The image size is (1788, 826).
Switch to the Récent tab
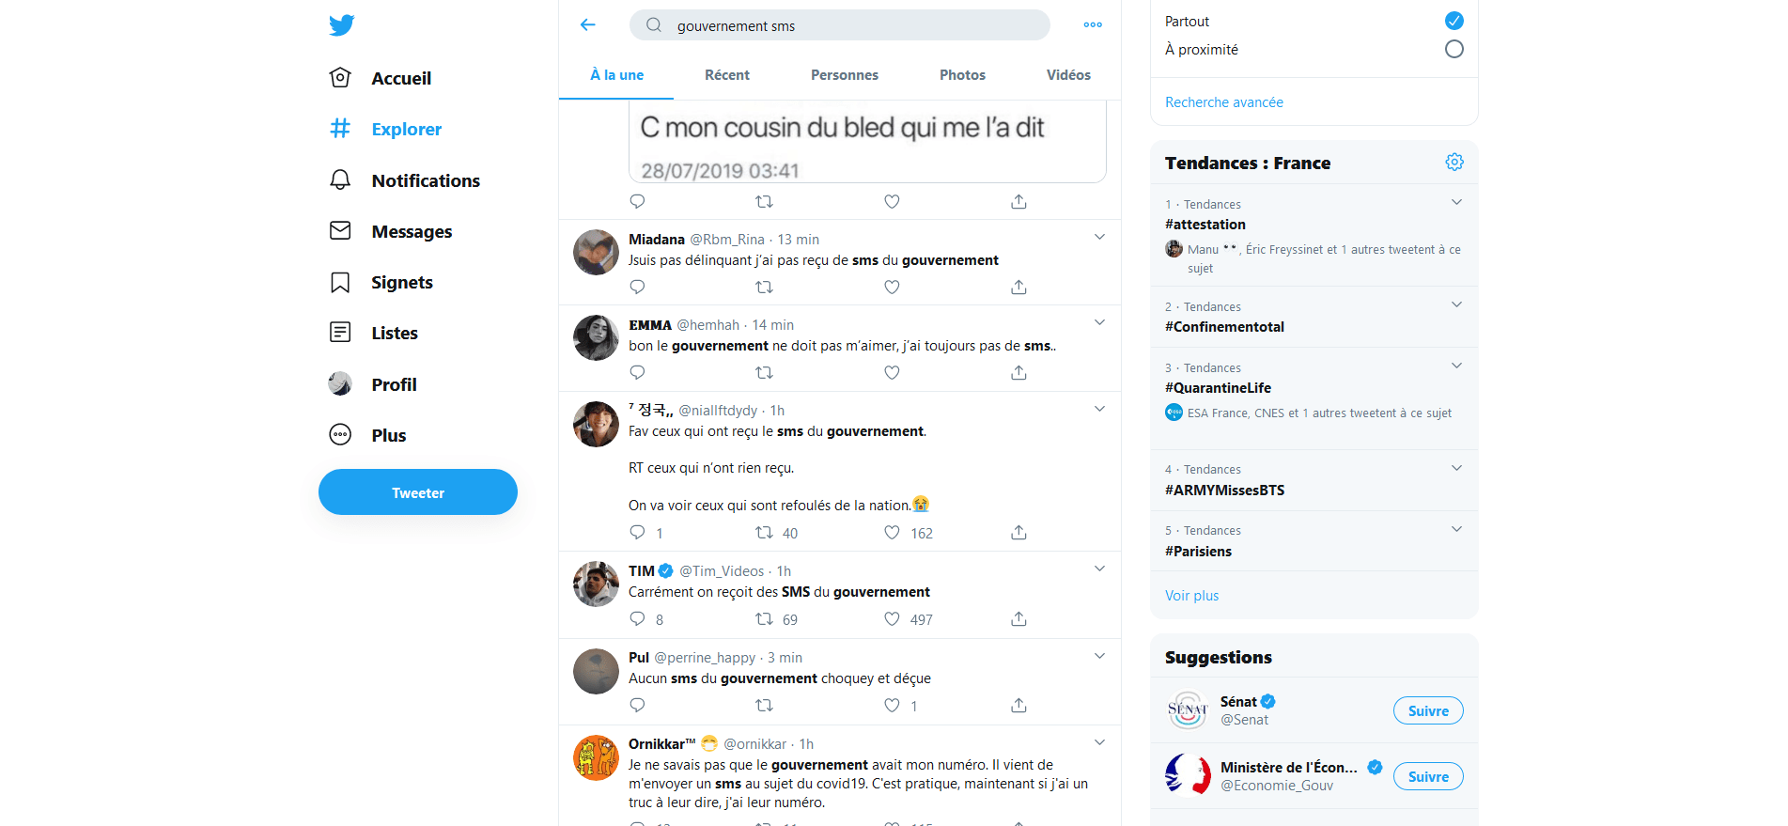click(x=727, y=75)
